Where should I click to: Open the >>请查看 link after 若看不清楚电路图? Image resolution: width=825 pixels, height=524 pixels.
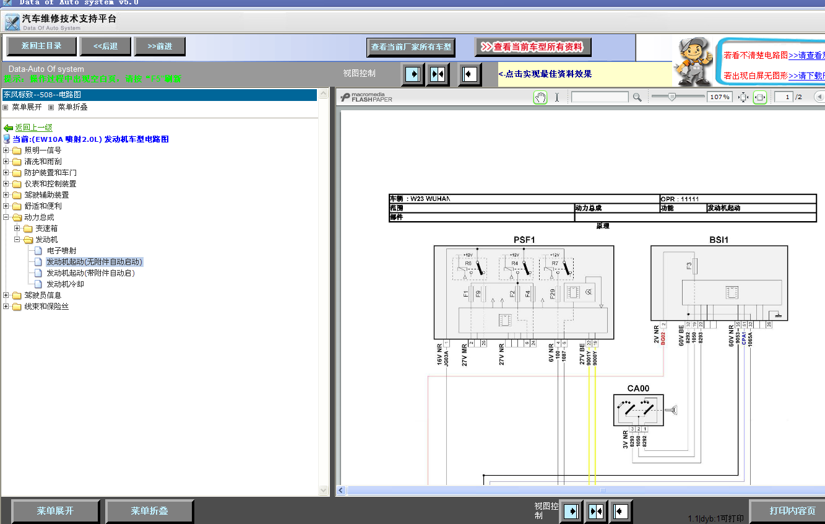[806, 55]
